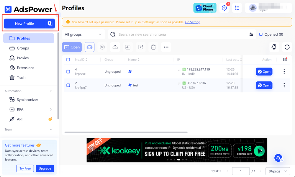Screen dimensions: 295x177
Task: Select checkbox for profile kre4pq7
Action: coord(68,85)
